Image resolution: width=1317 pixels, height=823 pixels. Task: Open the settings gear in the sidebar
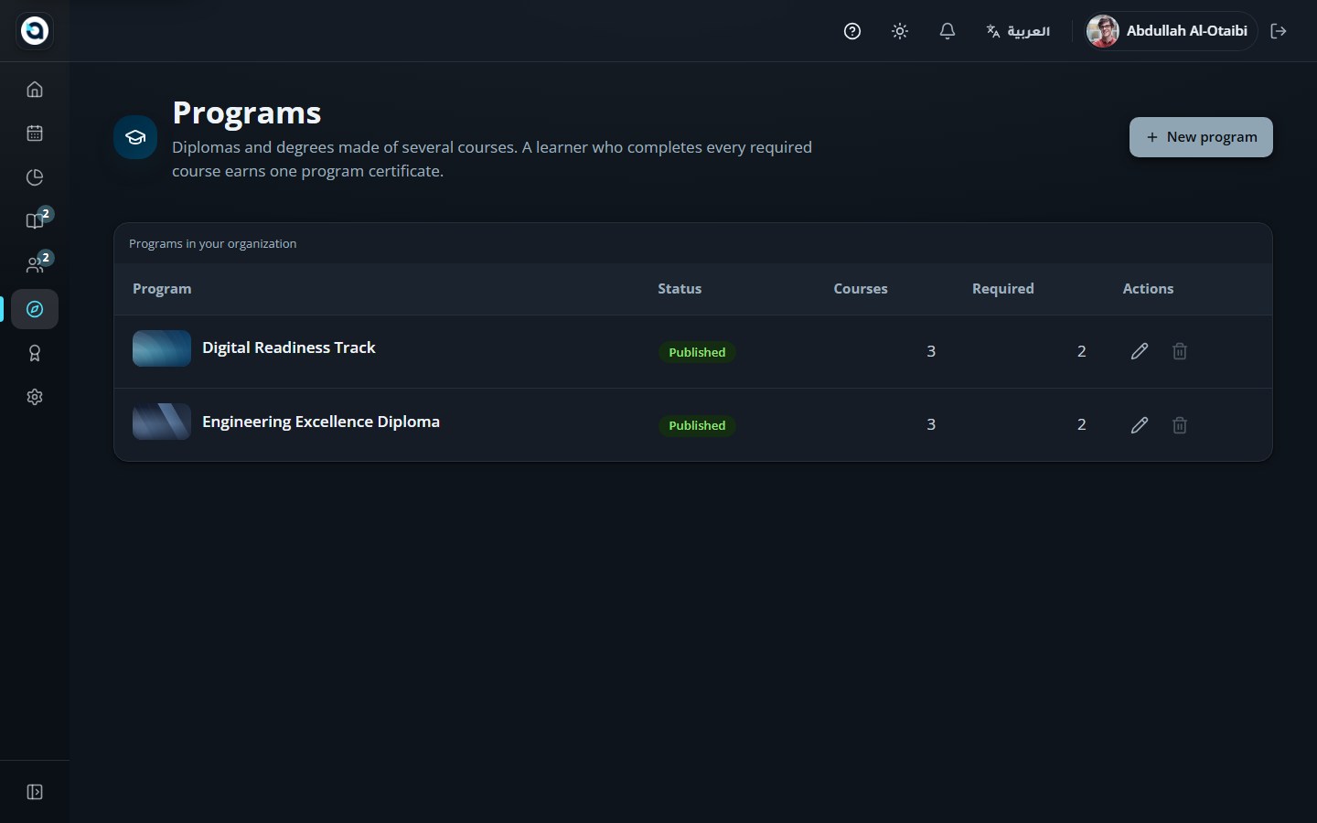pos(35,397)
